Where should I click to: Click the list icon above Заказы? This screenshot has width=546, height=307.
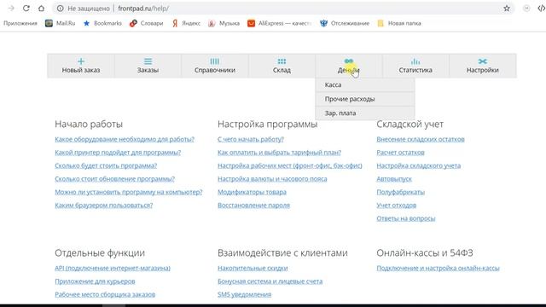click(x=148, y=61)
